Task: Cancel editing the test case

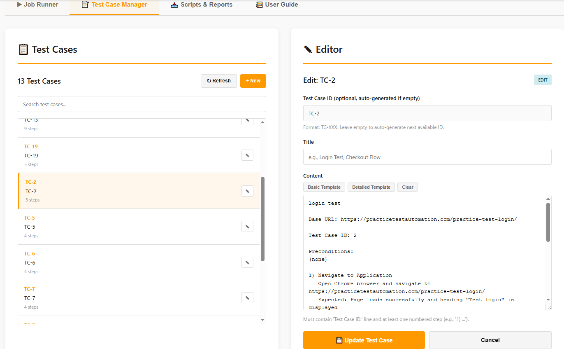Action: click(x=490, y=340)
